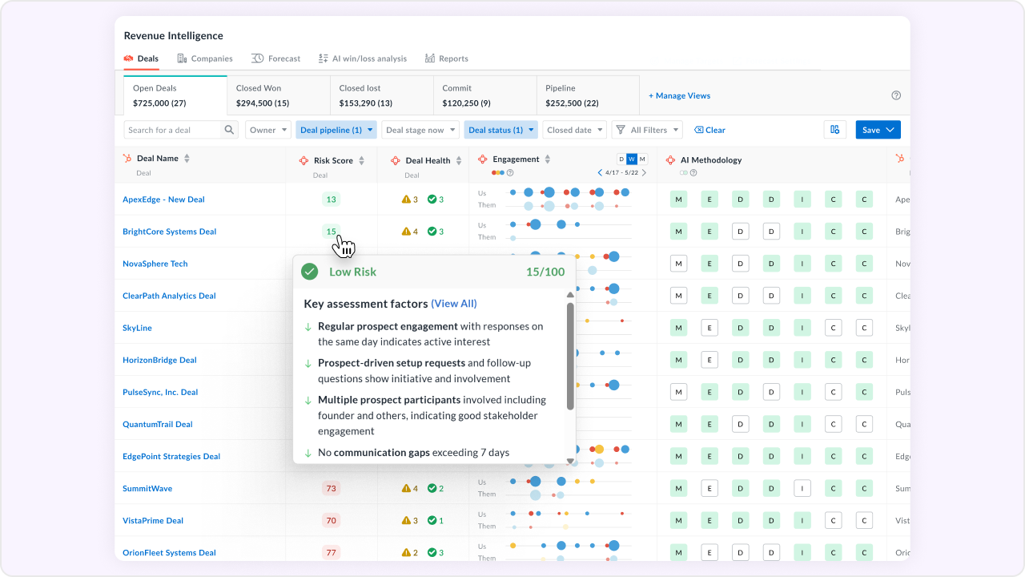Screen dimensions: 1025x577
Task: Switch to the Companies tab
Action: pyautogui.click(x=205, y=59)
